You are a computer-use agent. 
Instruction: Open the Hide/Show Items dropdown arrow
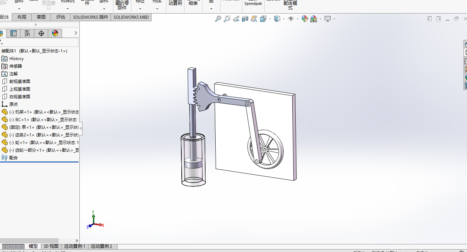(297, 19)
